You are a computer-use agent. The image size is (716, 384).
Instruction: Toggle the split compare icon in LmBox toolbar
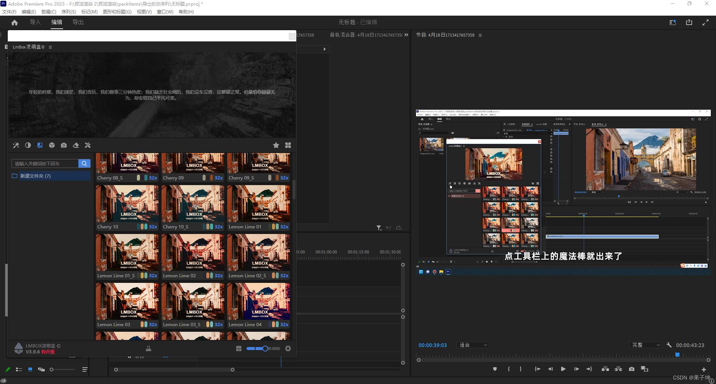(x=40, y=145)
